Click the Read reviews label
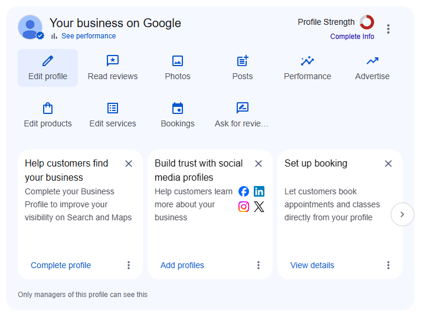Screen dimensions: 422x313 click(113, 76)
